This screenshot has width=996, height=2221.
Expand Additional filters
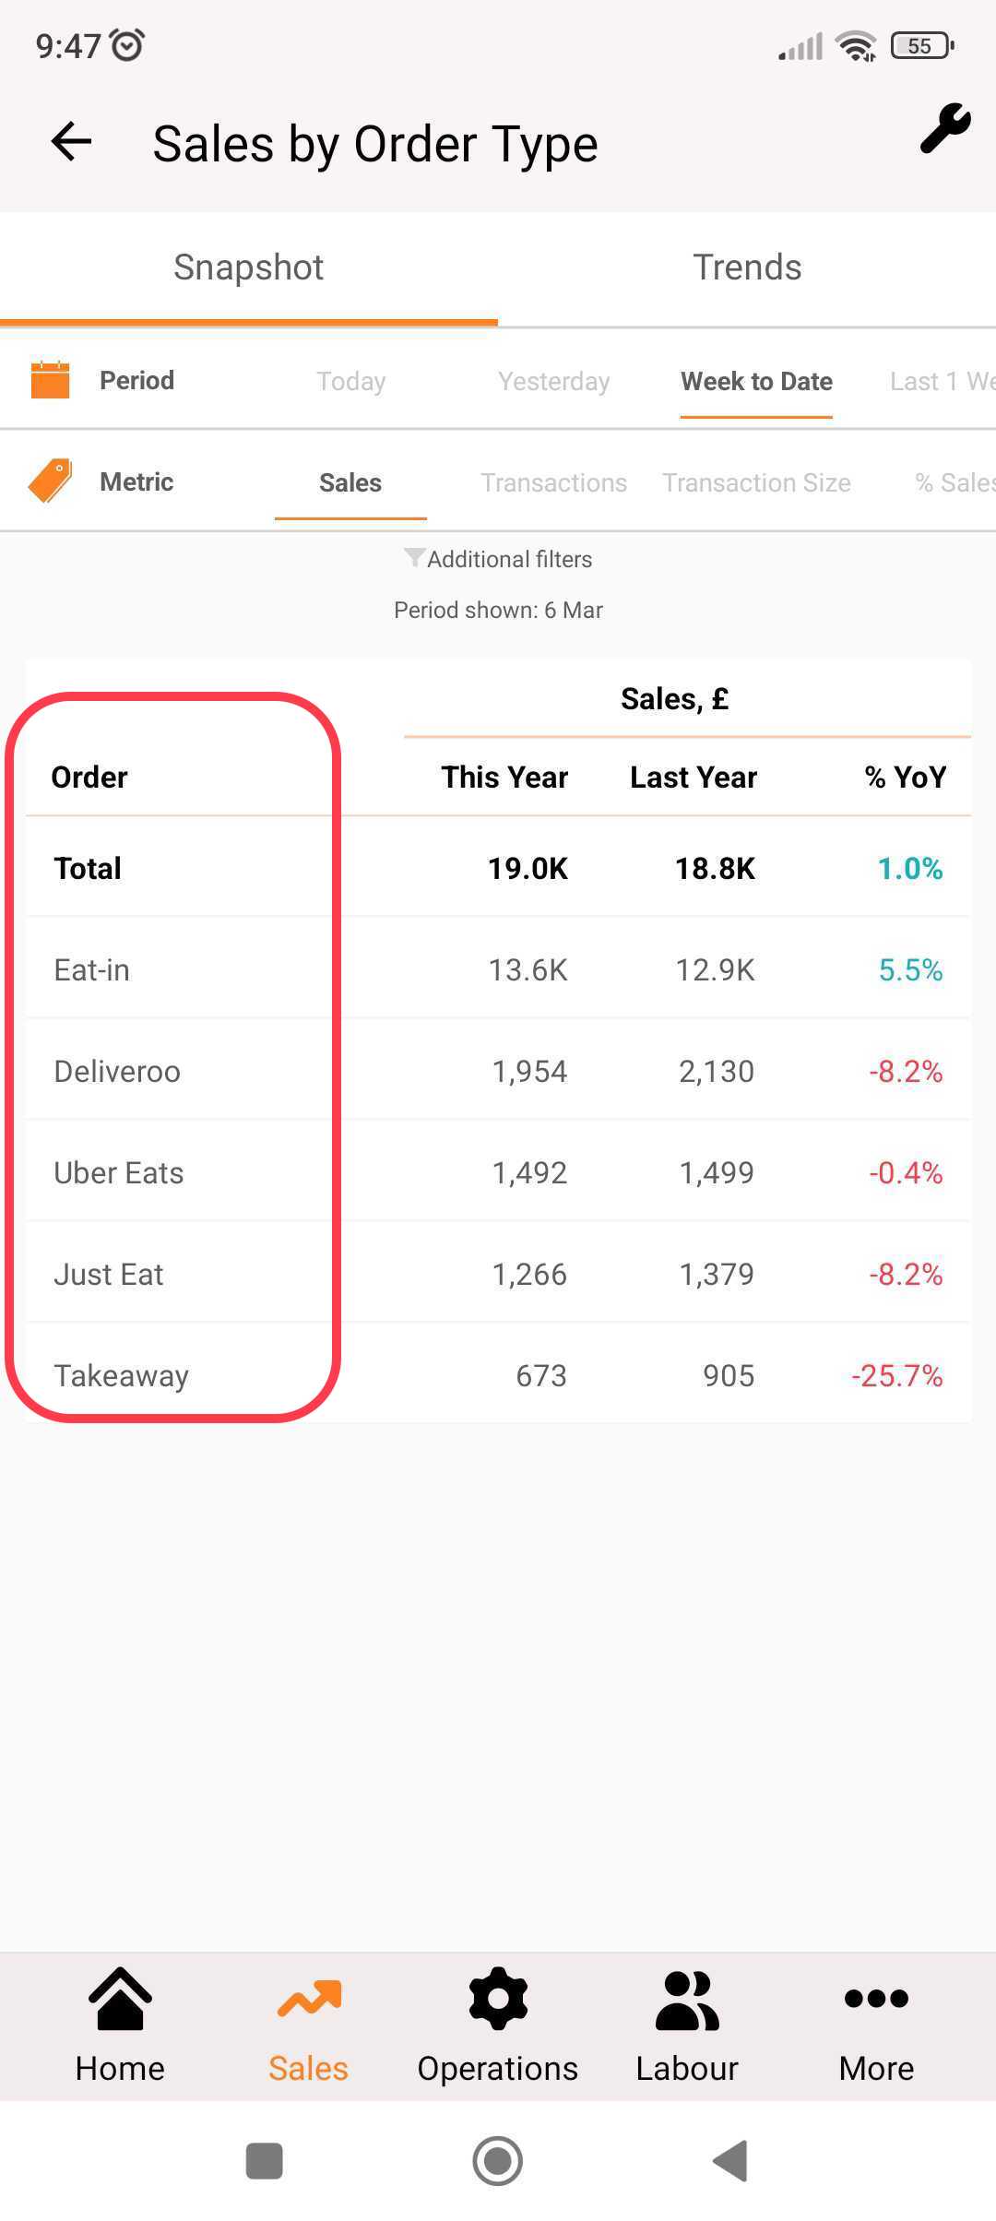click(498, 559)
